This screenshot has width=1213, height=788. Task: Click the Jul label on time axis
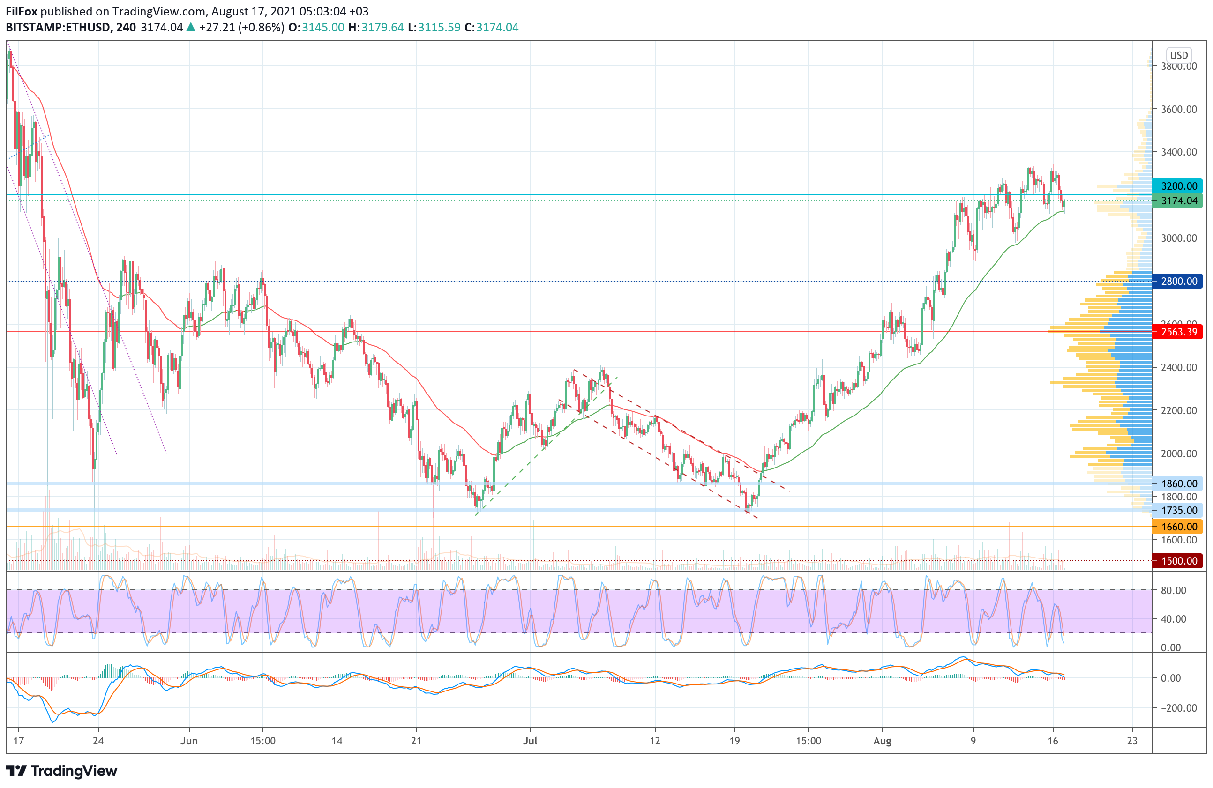point(530,741)
